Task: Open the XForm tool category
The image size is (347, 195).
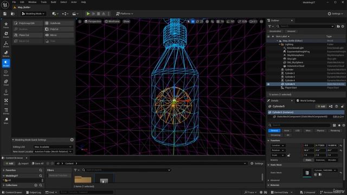Action: (6, 44)
